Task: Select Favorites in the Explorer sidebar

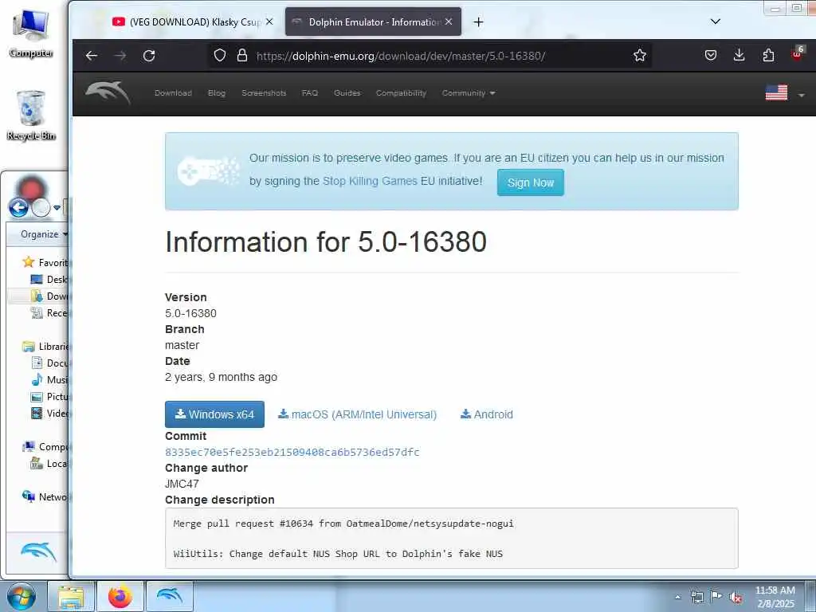Action: [45, 262]
